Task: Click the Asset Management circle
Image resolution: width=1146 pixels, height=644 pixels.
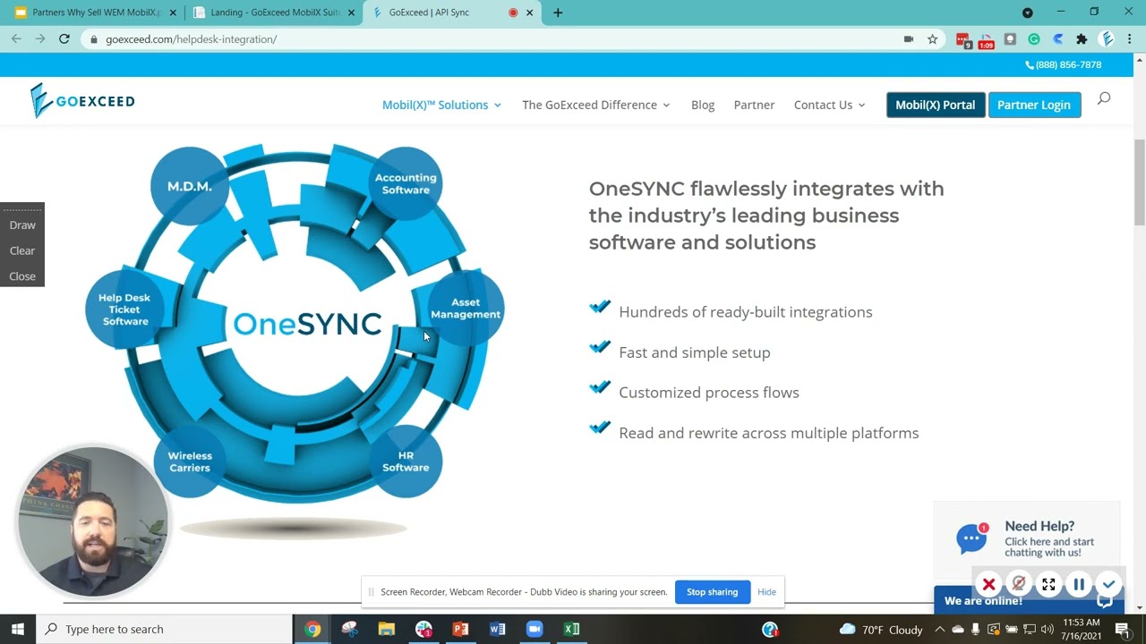Action: coord(466,308)
